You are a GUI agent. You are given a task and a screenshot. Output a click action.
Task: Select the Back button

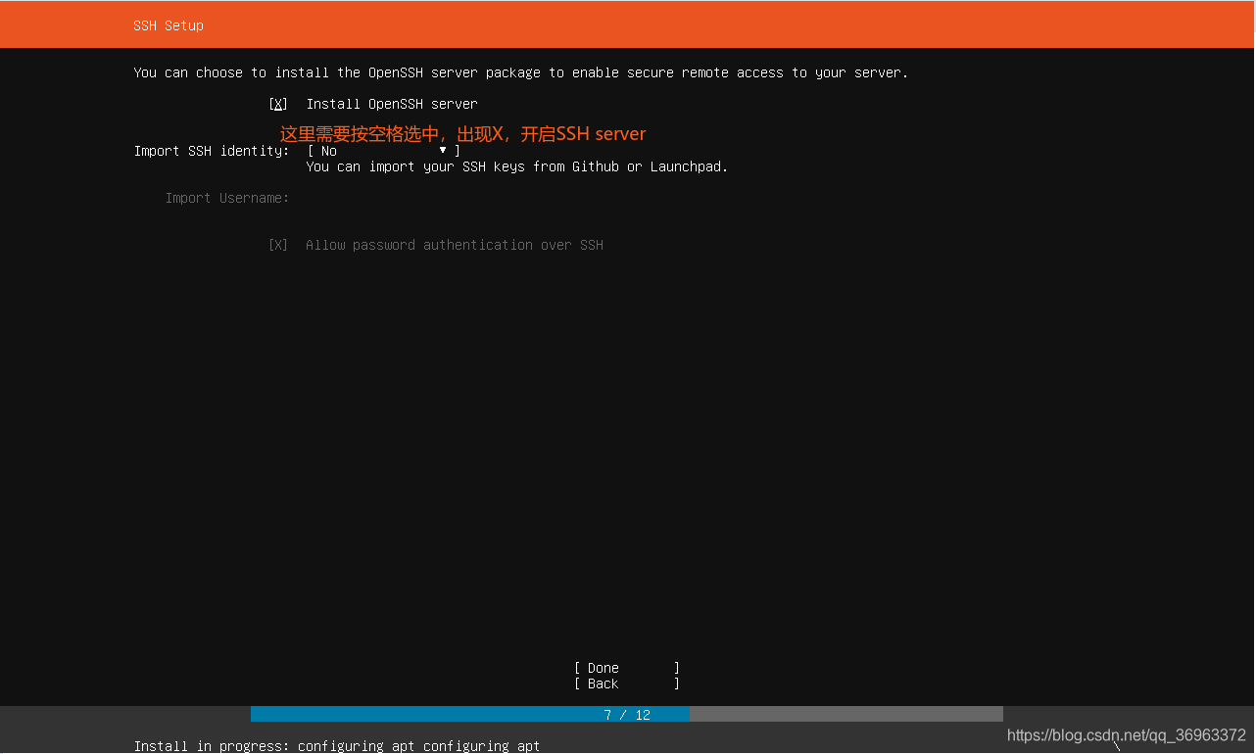[x=627, y=683]
